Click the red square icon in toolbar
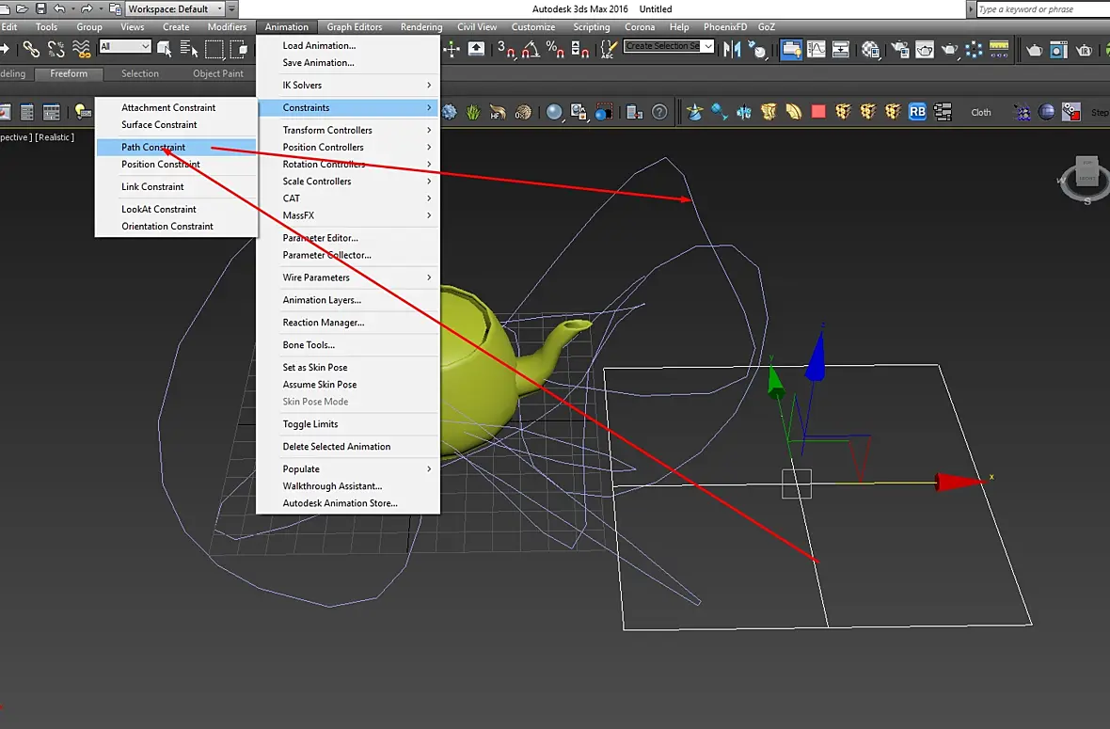Image resolution: width=1110 pixels, height=729 pixels. pos(818,112)
